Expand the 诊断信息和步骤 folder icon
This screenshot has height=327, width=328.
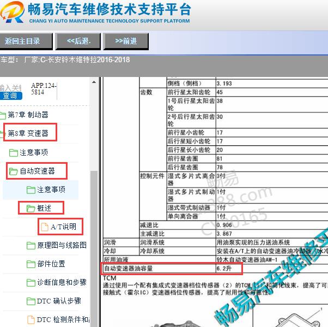point(31,283)
